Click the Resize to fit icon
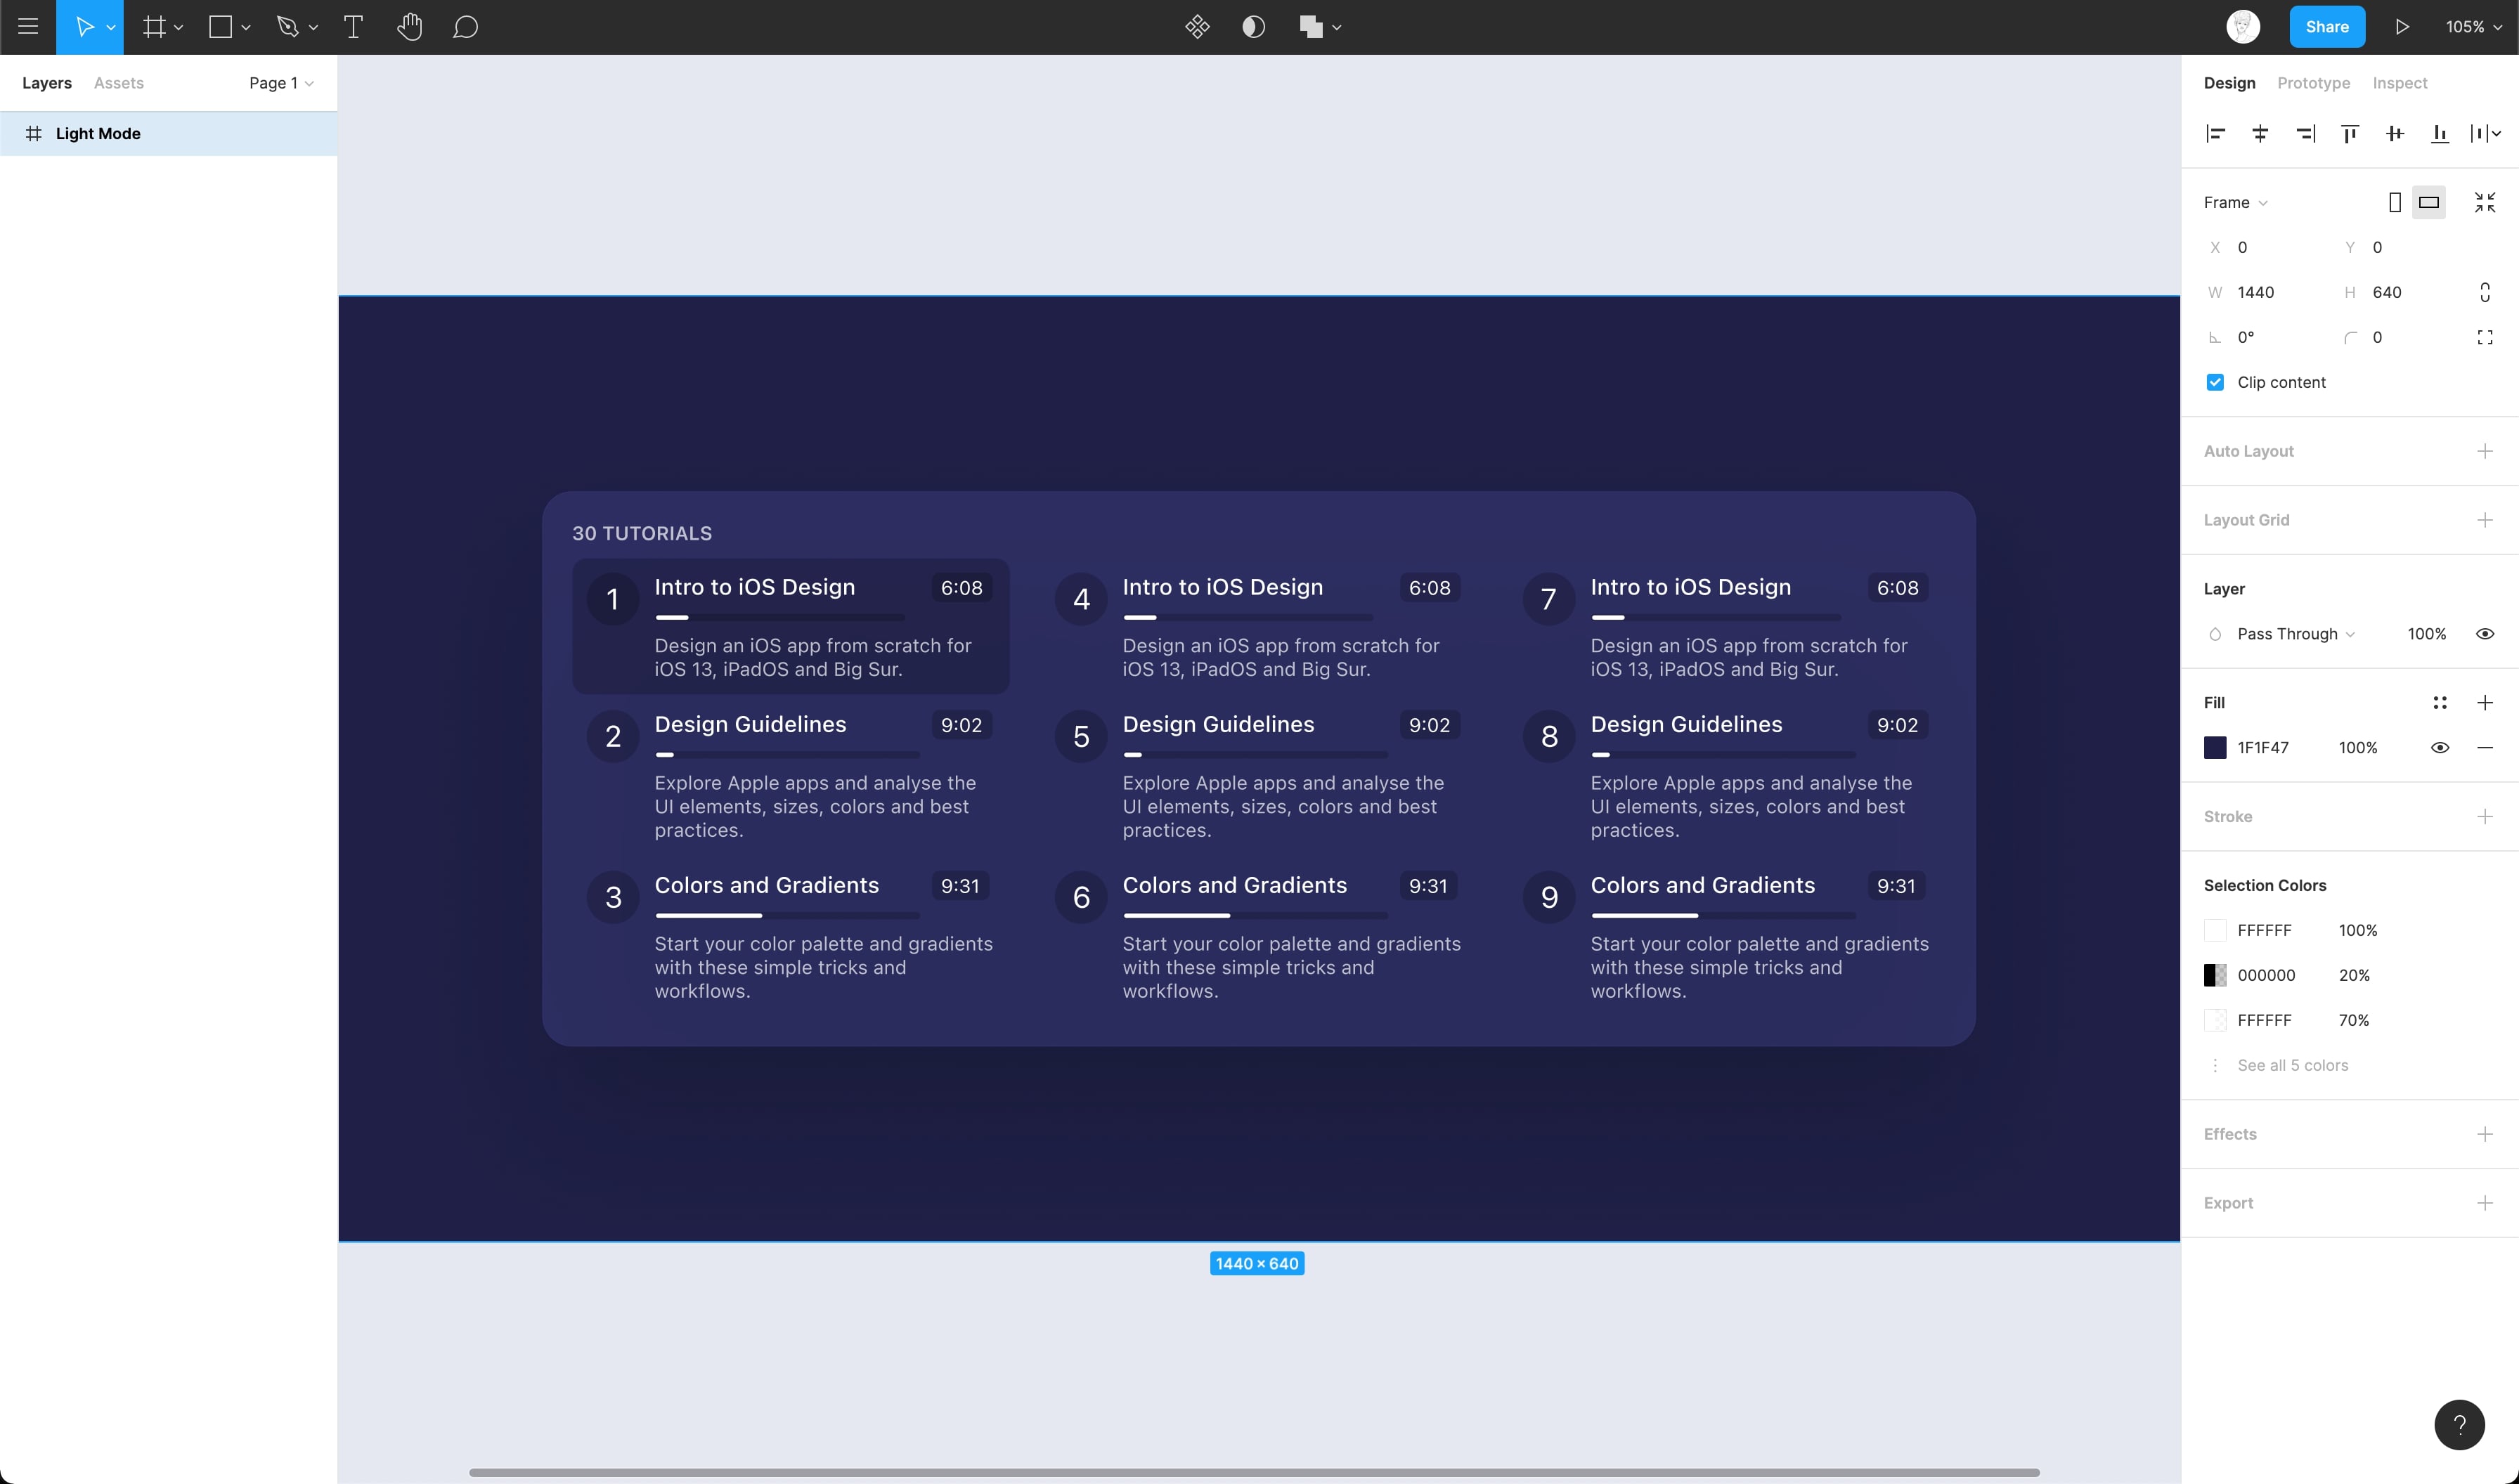 (2484, 202)
